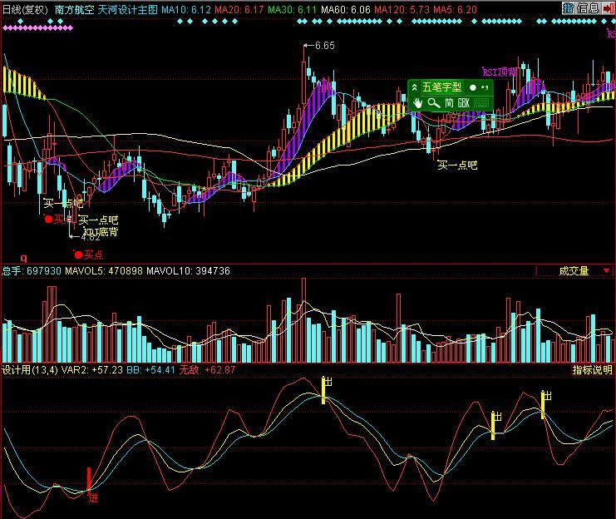
Task: Open the soft keyboard icon on IME toolbar
Action: (x=482, y=102)
